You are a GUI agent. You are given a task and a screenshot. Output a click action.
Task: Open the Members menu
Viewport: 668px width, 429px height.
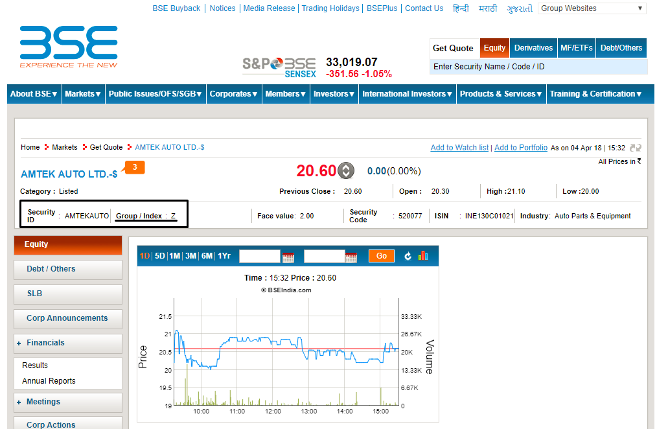286,94
